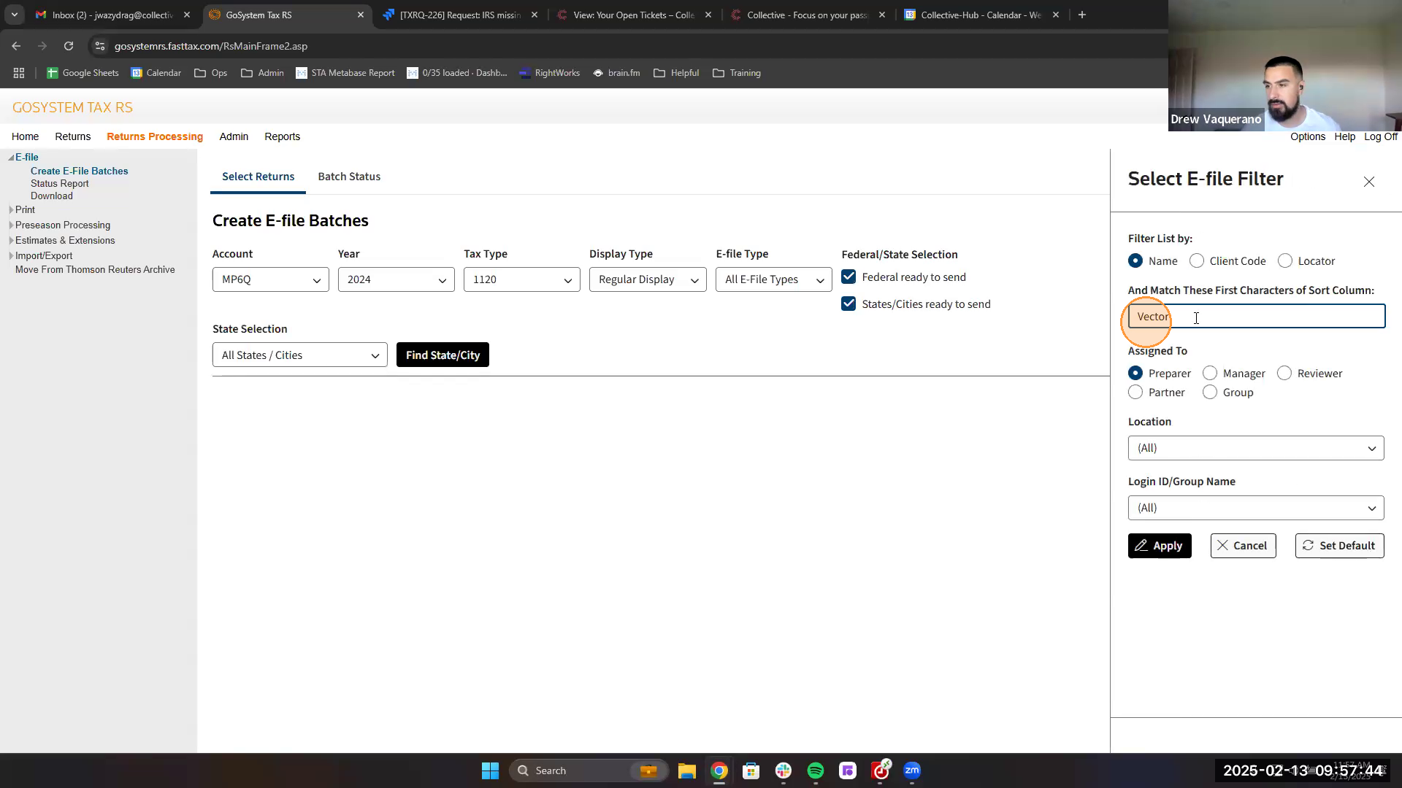Open File Explorer from the taskbar
The image size is (1402, 788).
point(686,770)
